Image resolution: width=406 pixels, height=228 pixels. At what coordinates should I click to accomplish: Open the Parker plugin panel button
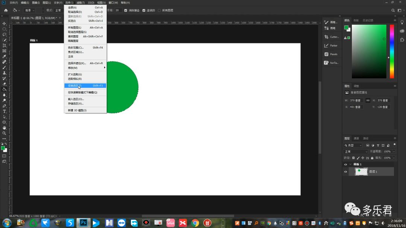tap(331, 46)
